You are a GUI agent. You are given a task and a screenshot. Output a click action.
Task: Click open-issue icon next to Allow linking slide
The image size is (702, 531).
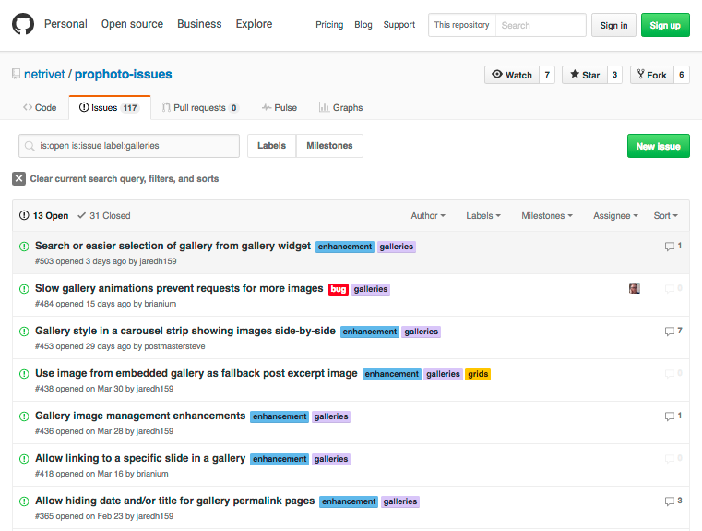pos(24,459)
